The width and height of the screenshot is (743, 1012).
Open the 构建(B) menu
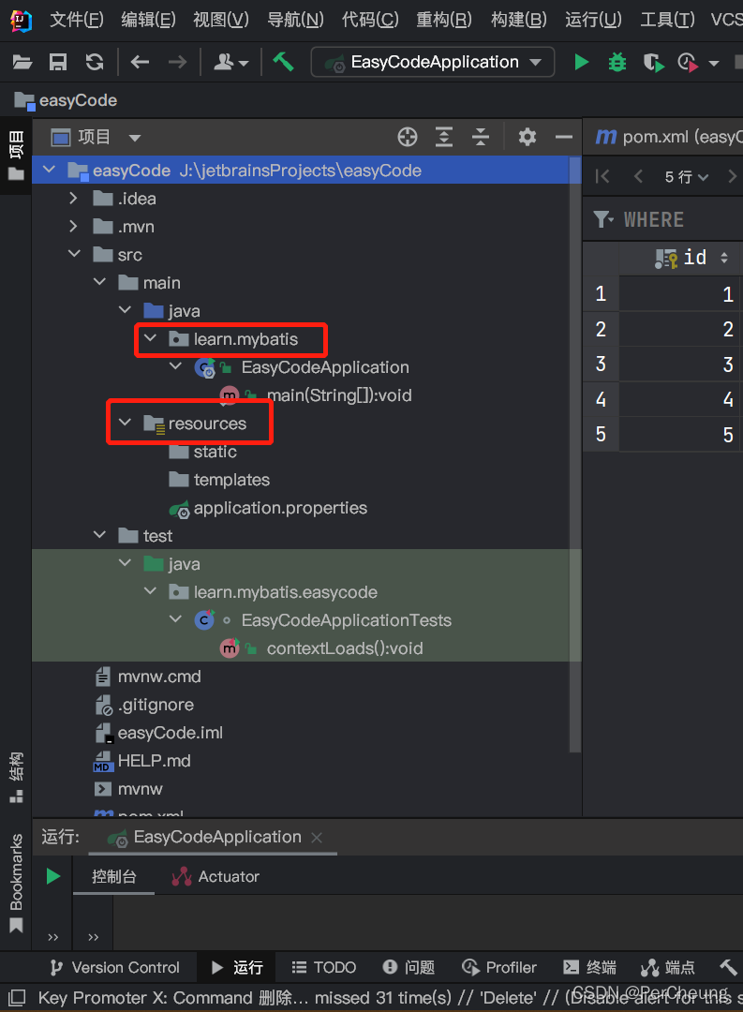(x=518, y=20)
